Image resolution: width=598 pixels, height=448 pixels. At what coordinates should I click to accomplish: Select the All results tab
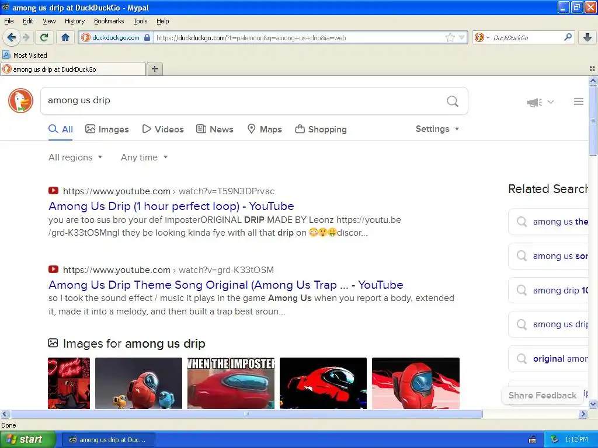(x=61, y=129)
